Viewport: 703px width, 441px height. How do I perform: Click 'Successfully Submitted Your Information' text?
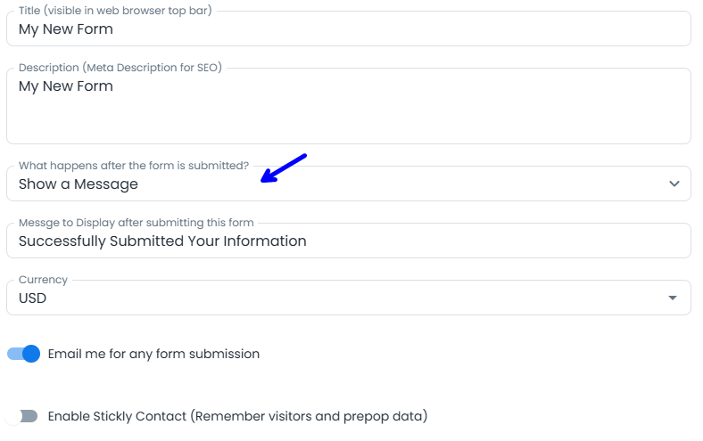[162, 241]
